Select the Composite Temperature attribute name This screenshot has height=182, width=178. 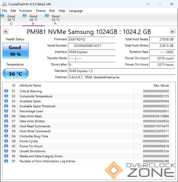click(x=36, y=96)
